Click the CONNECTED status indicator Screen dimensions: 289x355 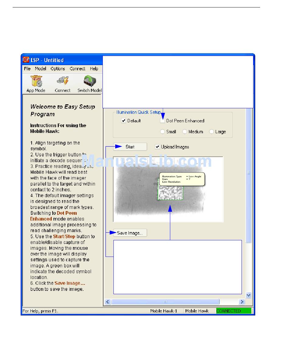(234, 311)
